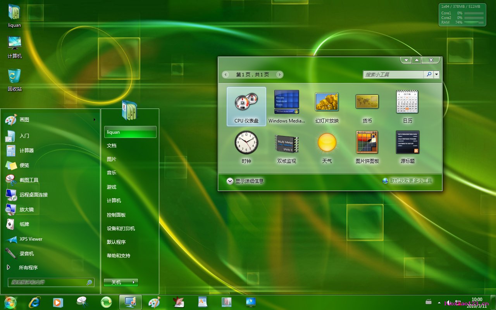Click 联机获取更多小工具 link
Screen dimensions: 496x310
click(x=410, y=181)
